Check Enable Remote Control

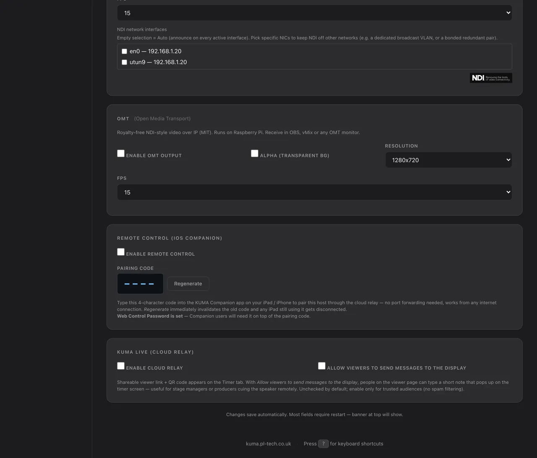pos(121,252)
